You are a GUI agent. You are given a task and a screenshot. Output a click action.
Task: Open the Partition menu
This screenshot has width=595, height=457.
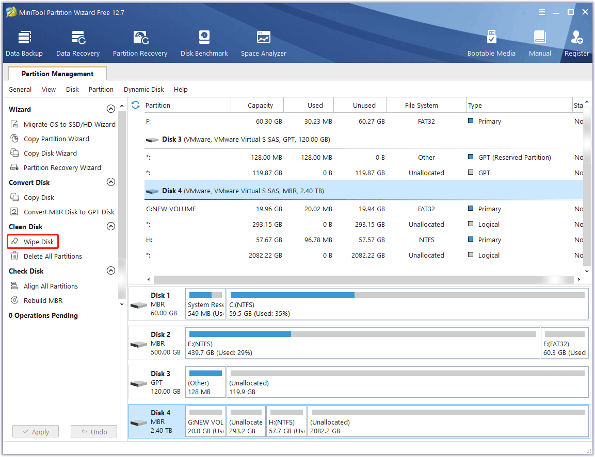pyautogui.click(x=101, y=90)
